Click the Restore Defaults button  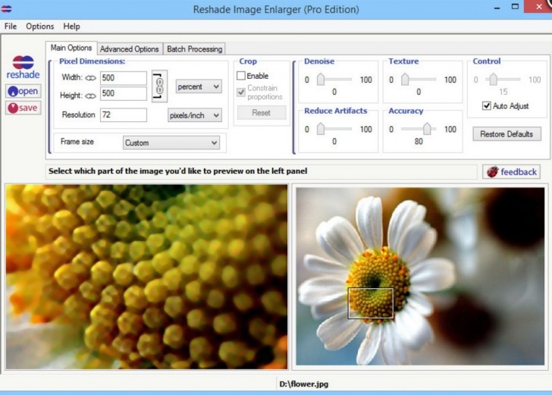point(507,134)
